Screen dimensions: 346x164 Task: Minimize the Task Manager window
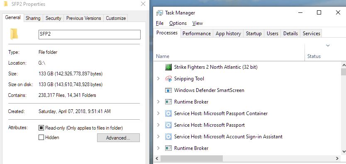click(x=300, y=12)
